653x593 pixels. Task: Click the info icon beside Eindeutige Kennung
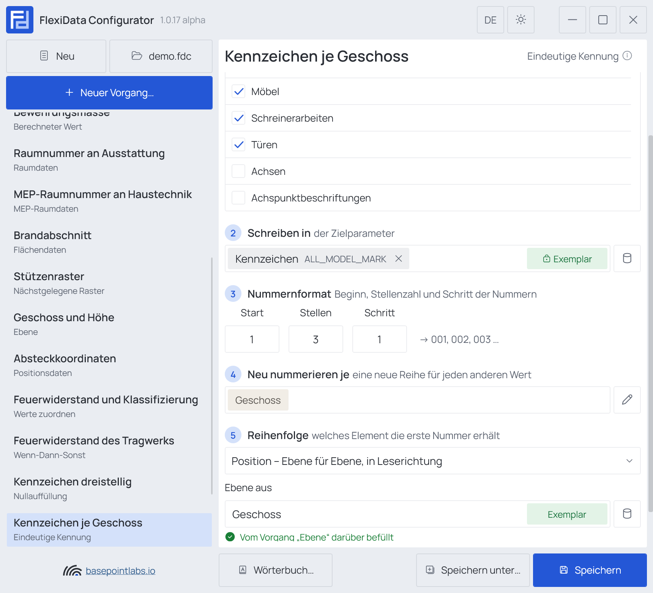click(x=628, y=56)
